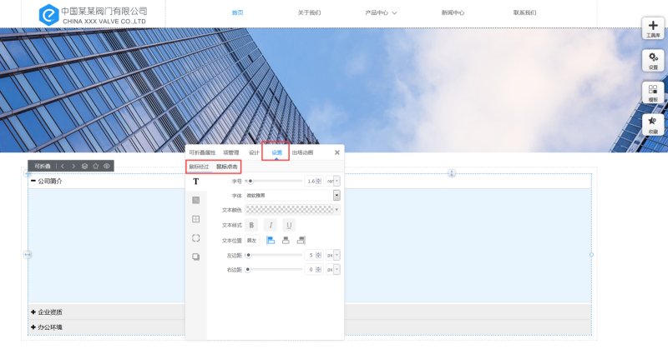Toggle visibility eye in component toolbar
The width and height of the screenshot is (668, 349).
(107, 166)
